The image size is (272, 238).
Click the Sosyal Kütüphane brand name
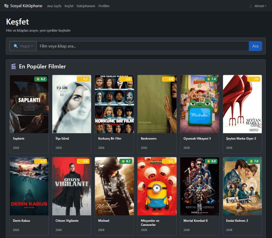[26, 6]
